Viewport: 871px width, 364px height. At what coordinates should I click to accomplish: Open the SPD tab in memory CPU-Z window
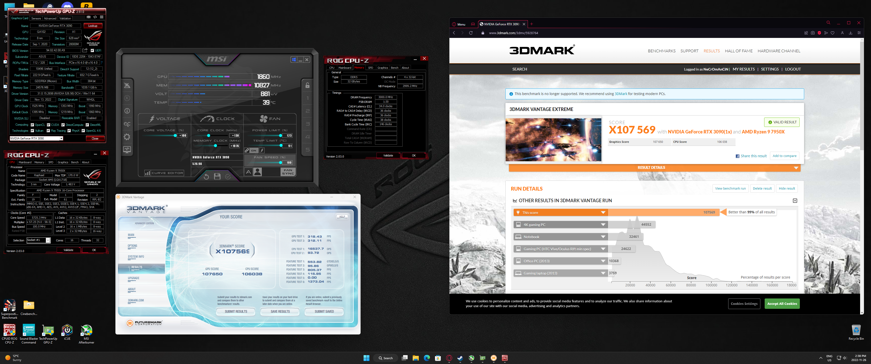[x=371, y=67]
